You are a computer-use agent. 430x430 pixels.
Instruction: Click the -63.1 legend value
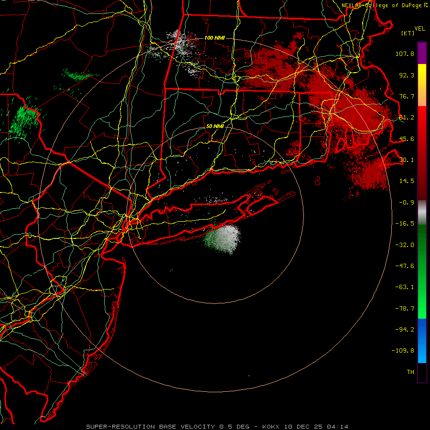click(405, 287)
